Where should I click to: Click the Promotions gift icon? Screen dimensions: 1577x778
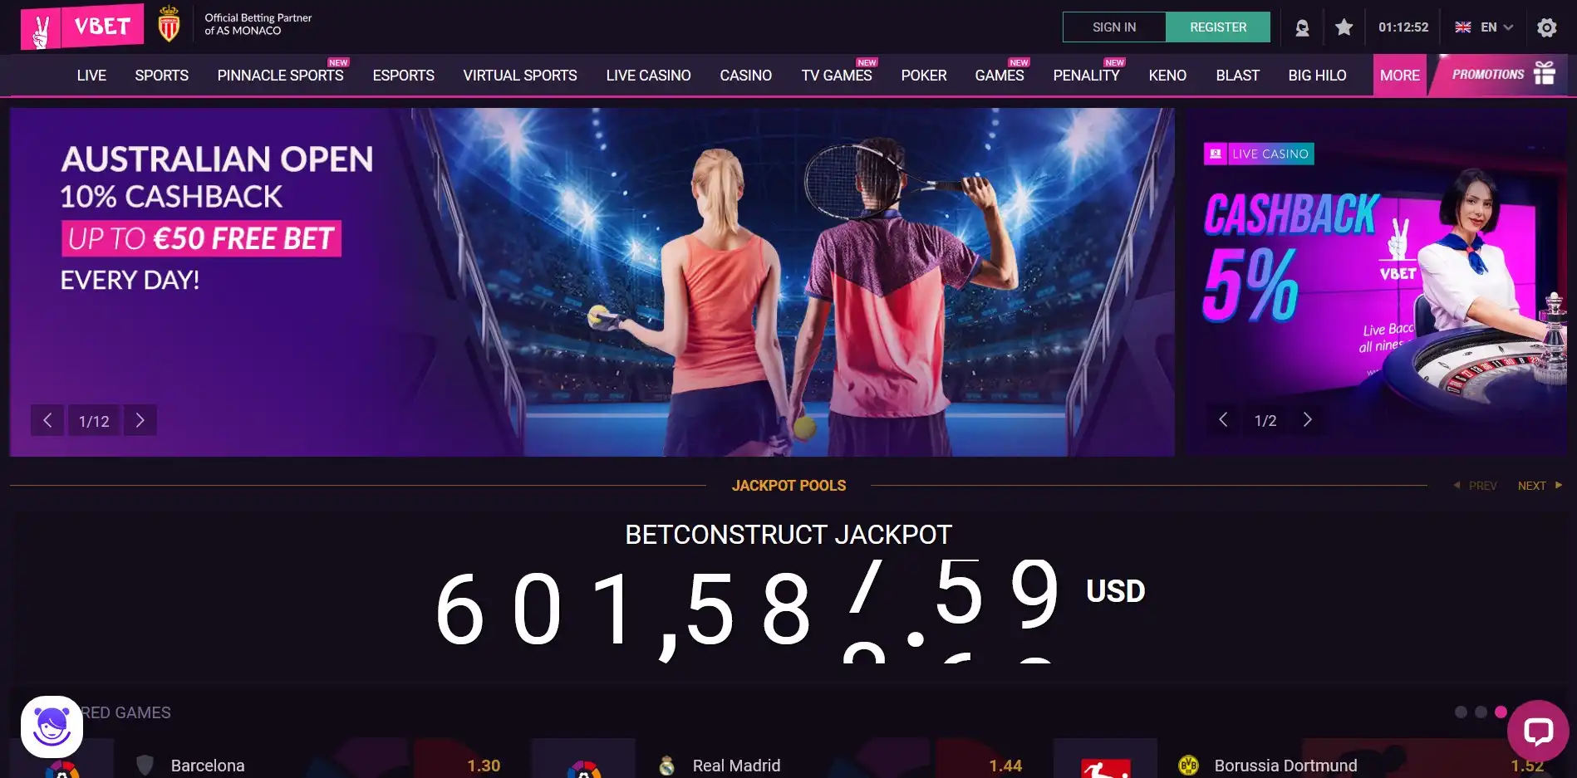tap(1544, 73)
